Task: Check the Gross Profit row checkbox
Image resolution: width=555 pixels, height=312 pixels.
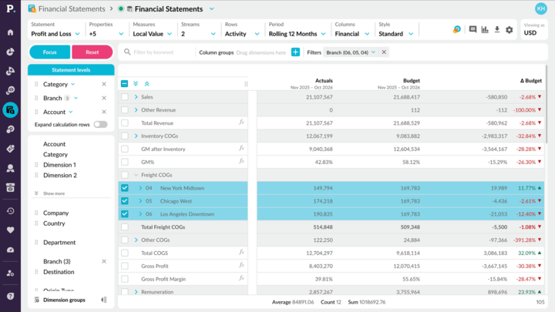Action: pos(125,266)
